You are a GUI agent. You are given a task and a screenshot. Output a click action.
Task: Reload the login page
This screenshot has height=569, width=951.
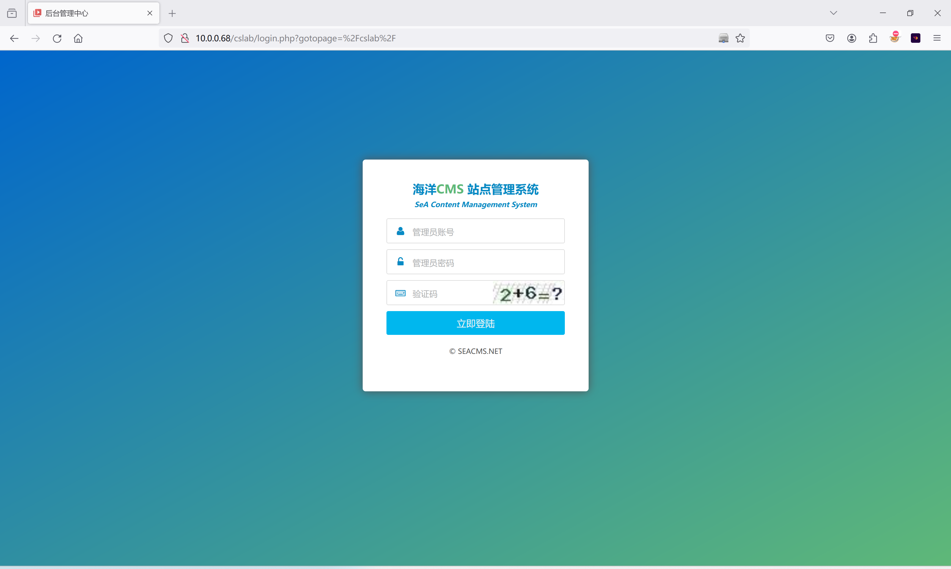(57, 38)
